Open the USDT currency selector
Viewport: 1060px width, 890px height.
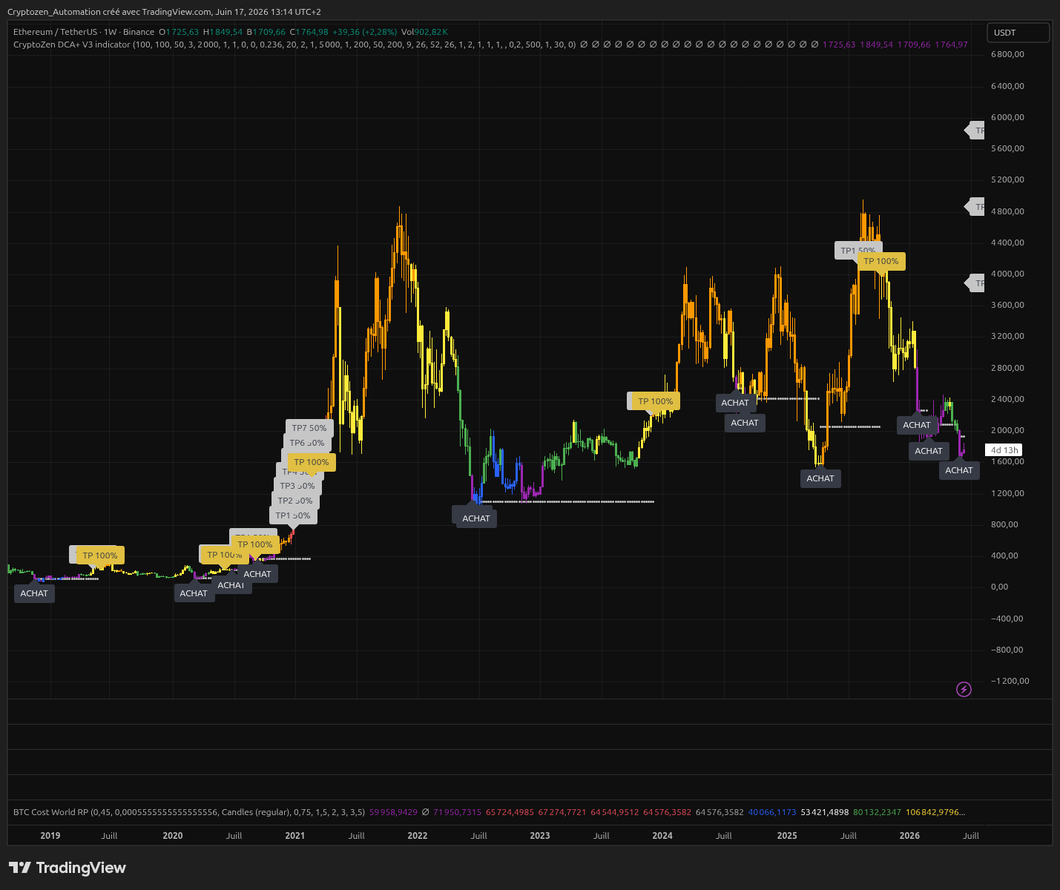coord(1018,33)
